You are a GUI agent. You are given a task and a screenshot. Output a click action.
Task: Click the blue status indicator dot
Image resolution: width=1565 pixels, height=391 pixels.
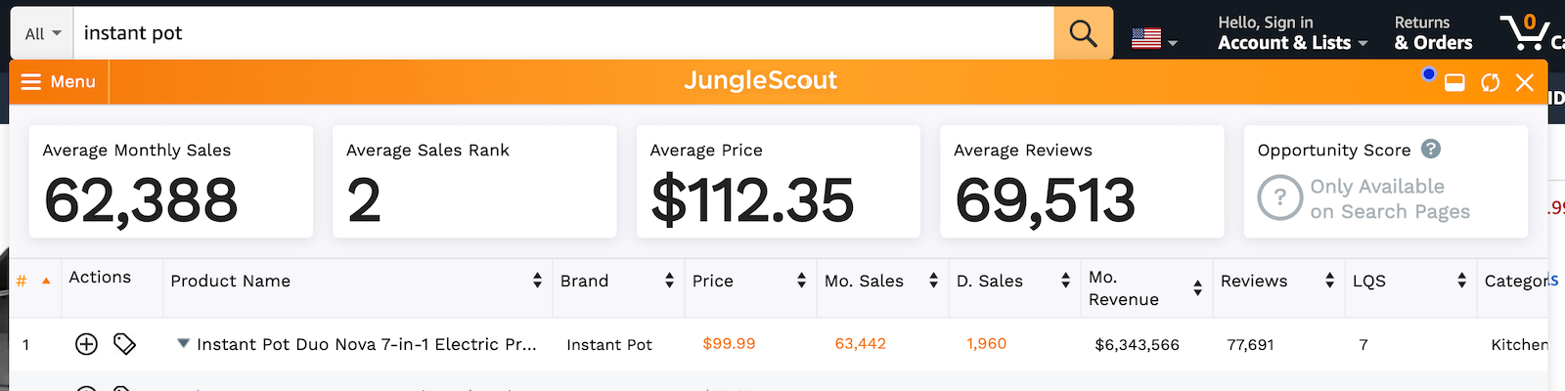1429,73
